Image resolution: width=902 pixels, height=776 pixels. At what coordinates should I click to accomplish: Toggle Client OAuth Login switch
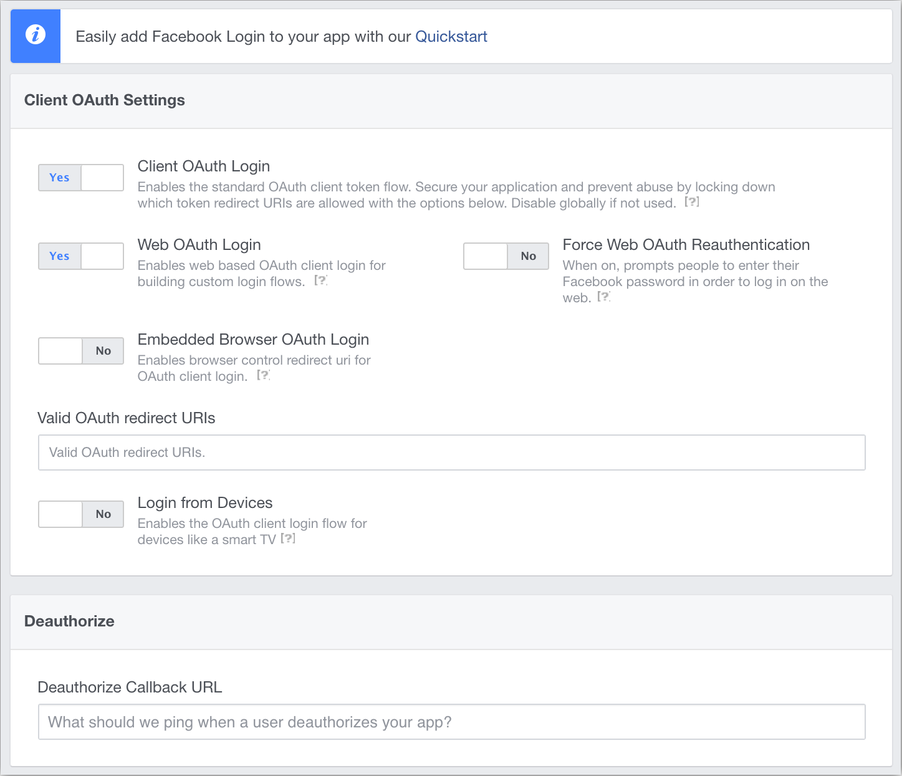(81, 178)
